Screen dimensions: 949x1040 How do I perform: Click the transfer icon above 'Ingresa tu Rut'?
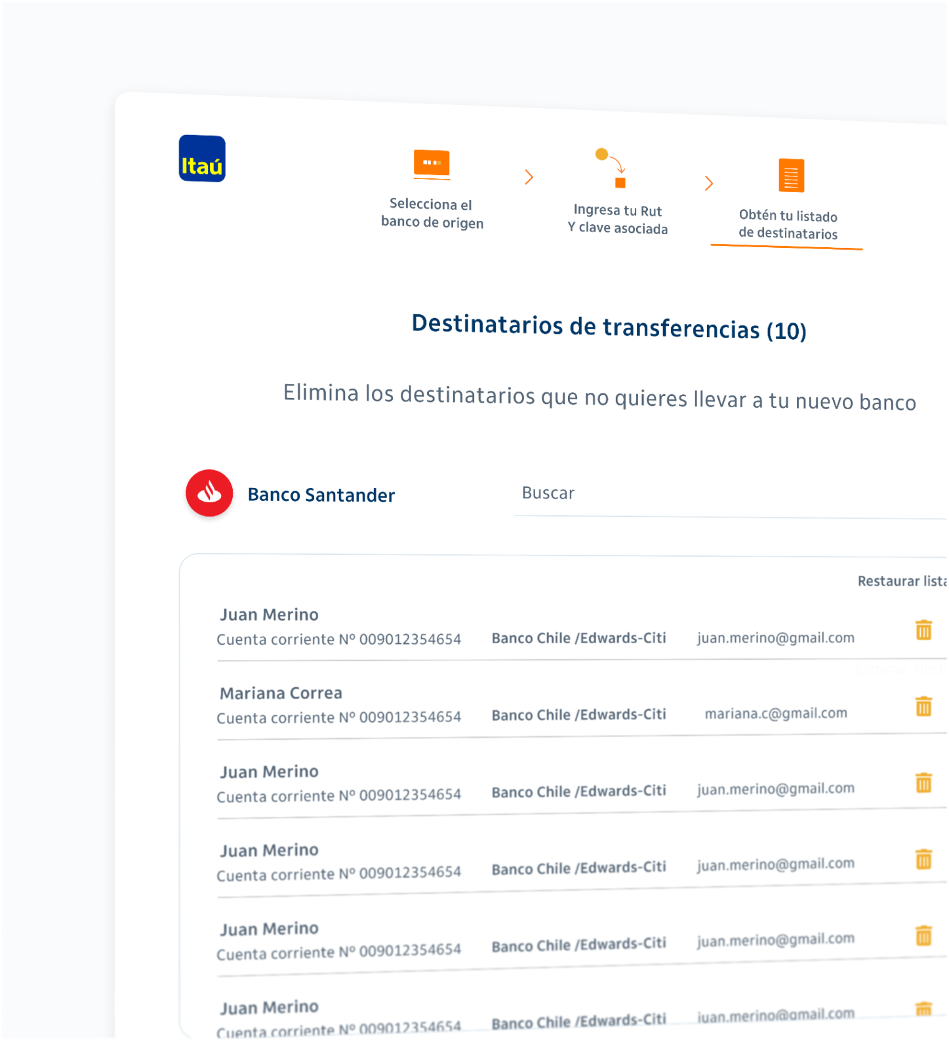click(x=611, y=169)
